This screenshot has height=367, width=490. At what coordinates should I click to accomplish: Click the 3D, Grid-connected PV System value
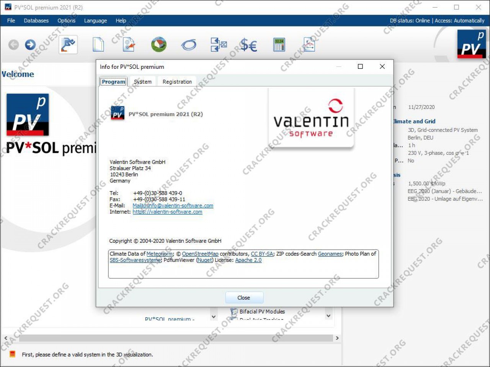coord(443,130)
